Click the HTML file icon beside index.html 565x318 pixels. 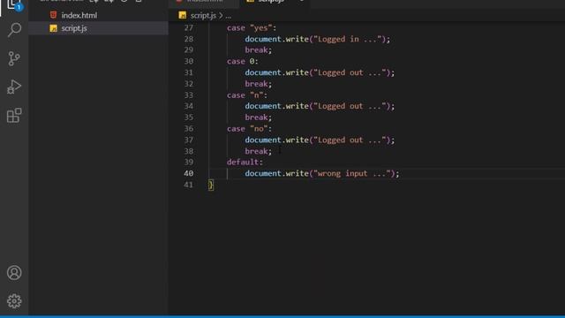coord(53,15)
